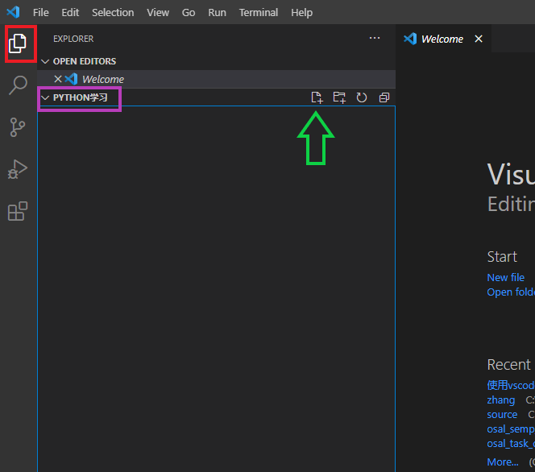Open the Explorer view in activity bar
This screenshot has width=535, height=472.
pyautogui.click(x=18, y=43)
